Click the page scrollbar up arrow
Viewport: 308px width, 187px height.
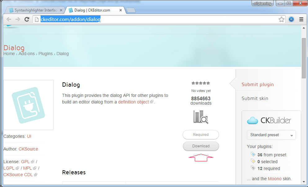[304, 28]
